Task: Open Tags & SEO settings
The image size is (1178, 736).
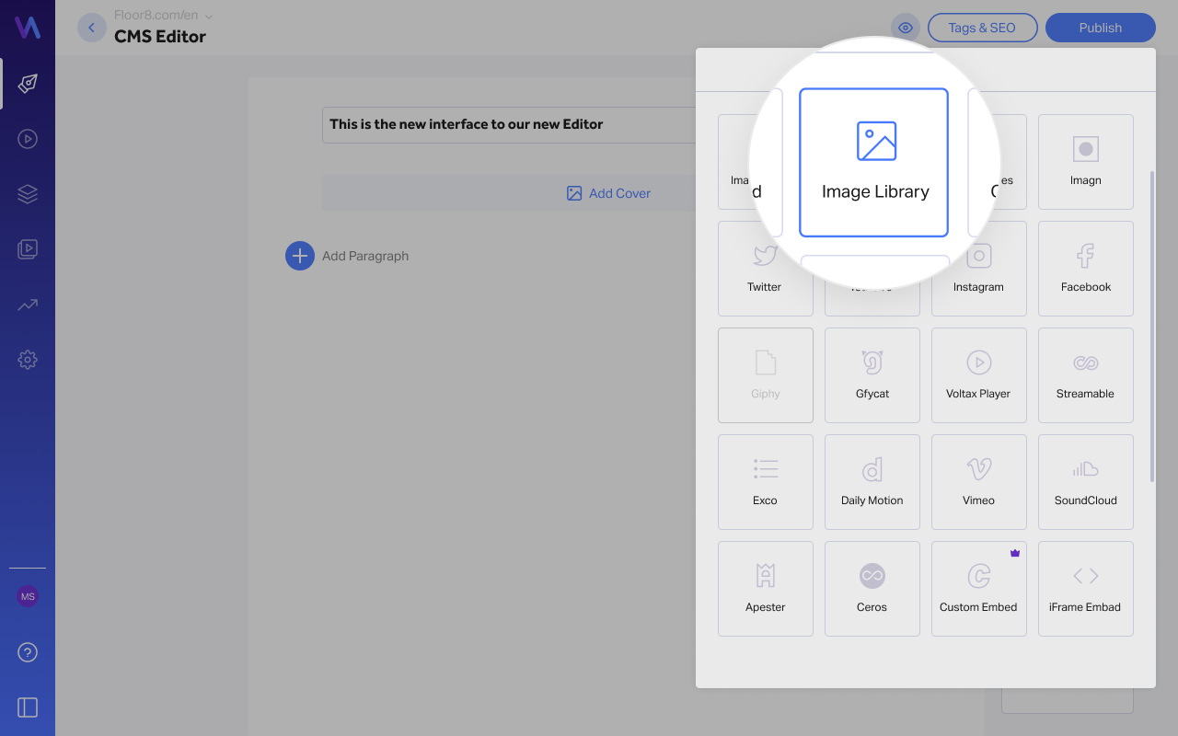Action: pos(983,28)
